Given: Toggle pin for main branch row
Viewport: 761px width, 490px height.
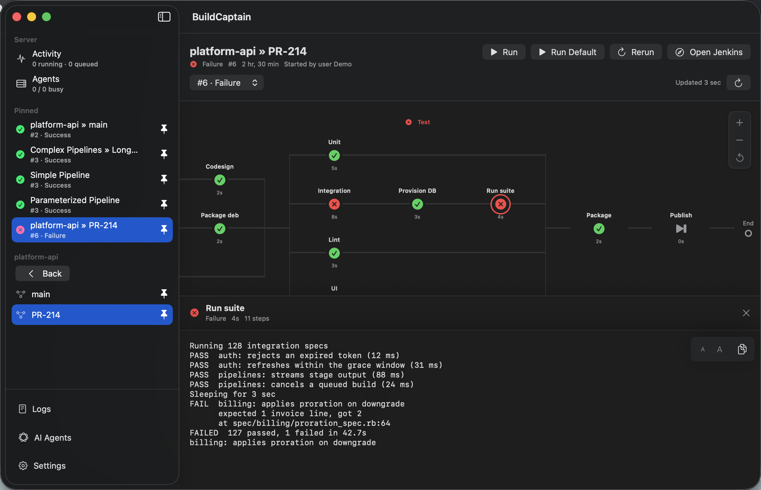Looking at the screenshot, I should [x=164, y=294].
